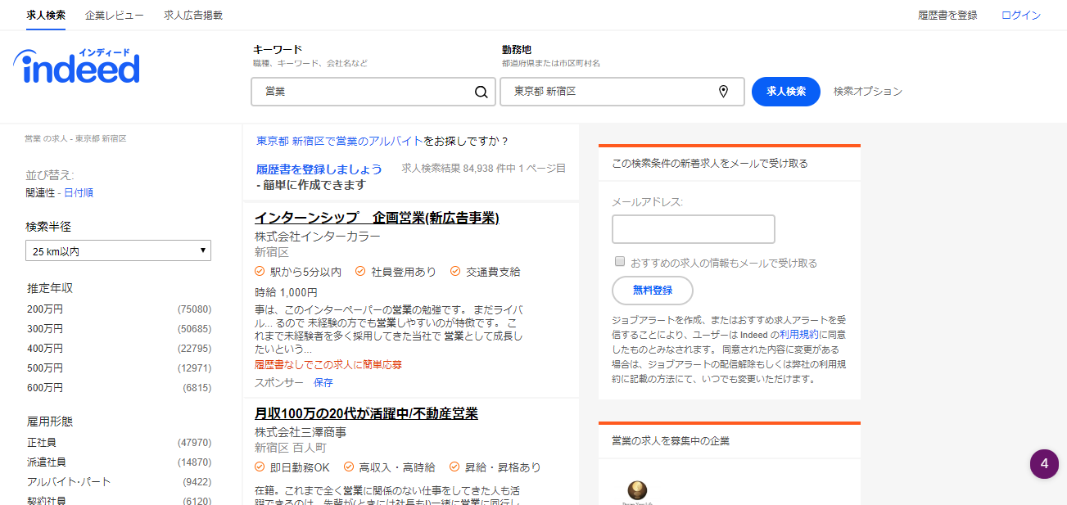1067x505 pixels.
Task: Click the ログイン link
Action: pyautogui.click(x=1020, y=15)
